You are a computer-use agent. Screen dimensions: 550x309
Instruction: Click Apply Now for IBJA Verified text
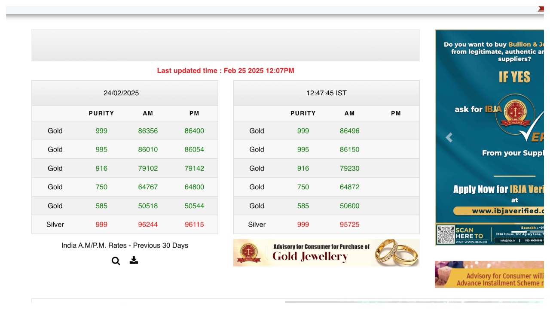pos(498,189)
